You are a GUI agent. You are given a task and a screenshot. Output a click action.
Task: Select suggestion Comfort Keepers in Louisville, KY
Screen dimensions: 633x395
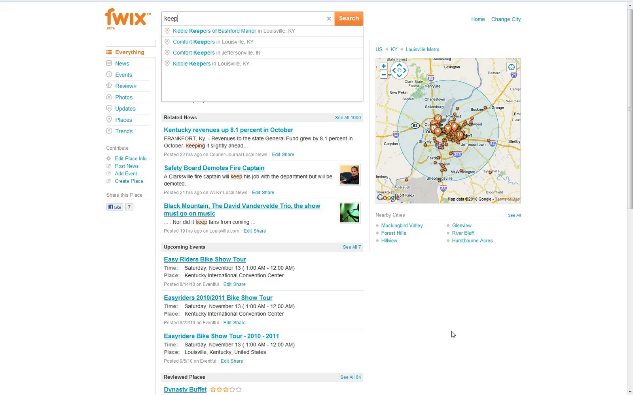[x=262, y=42]
